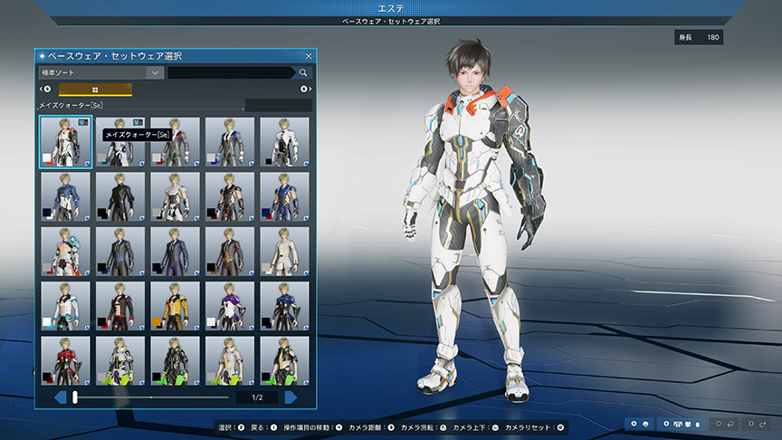Focus the wear search text field

click(x=230, y=72)
